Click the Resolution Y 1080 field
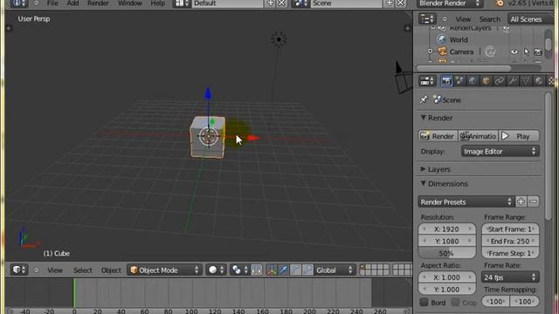The width and height of the screenshot is (559, 314). pyautogui.click(x=446, y=242)
